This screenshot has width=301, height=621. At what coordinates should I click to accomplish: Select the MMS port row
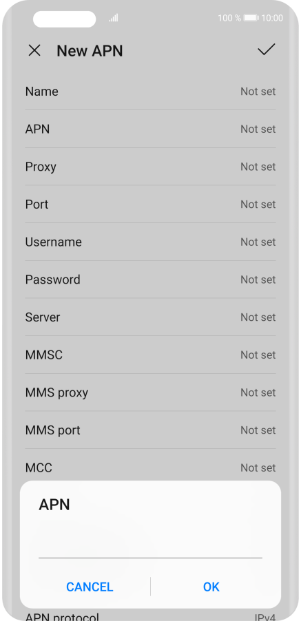click(x=150, y=430)
